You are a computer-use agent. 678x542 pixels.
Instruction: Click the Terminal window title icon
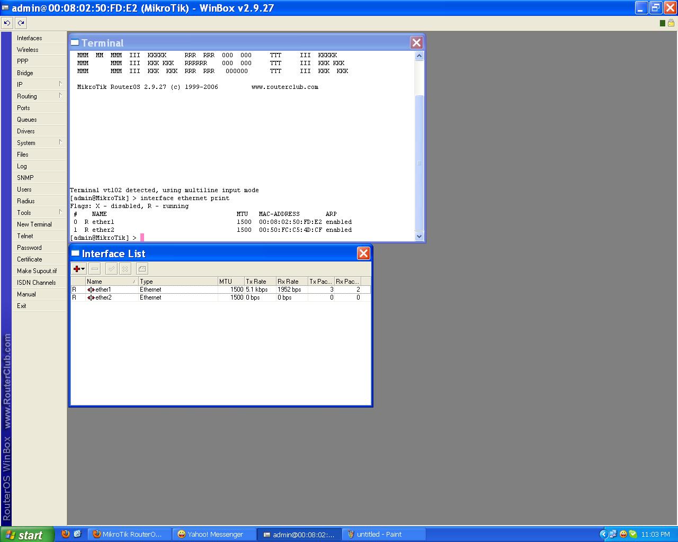click(x=75, y=43)
